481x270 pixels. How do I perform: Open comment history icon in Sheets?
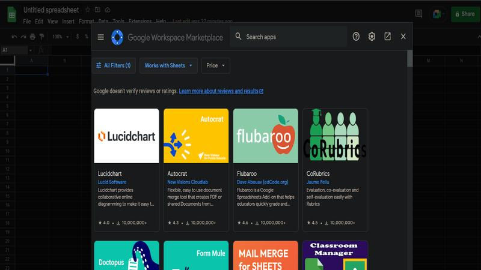pos(418,14)
